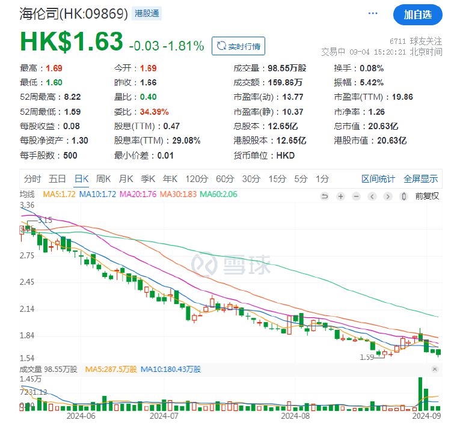Click the 6711 球友关注 follower count
This screenshot has height=426, width=451.
[x=416, y=41]
